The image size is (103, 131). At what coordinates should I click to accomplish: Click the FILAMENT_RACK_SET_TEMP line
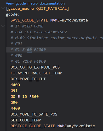point(36,73)
